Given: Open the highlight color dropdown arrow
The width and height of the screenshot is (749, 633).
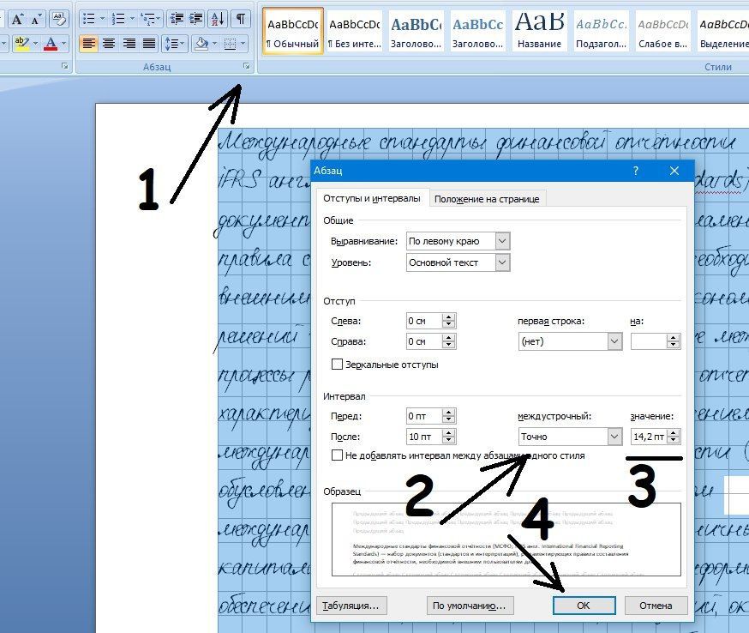Looking at the screenshot, I should [35, 44].
